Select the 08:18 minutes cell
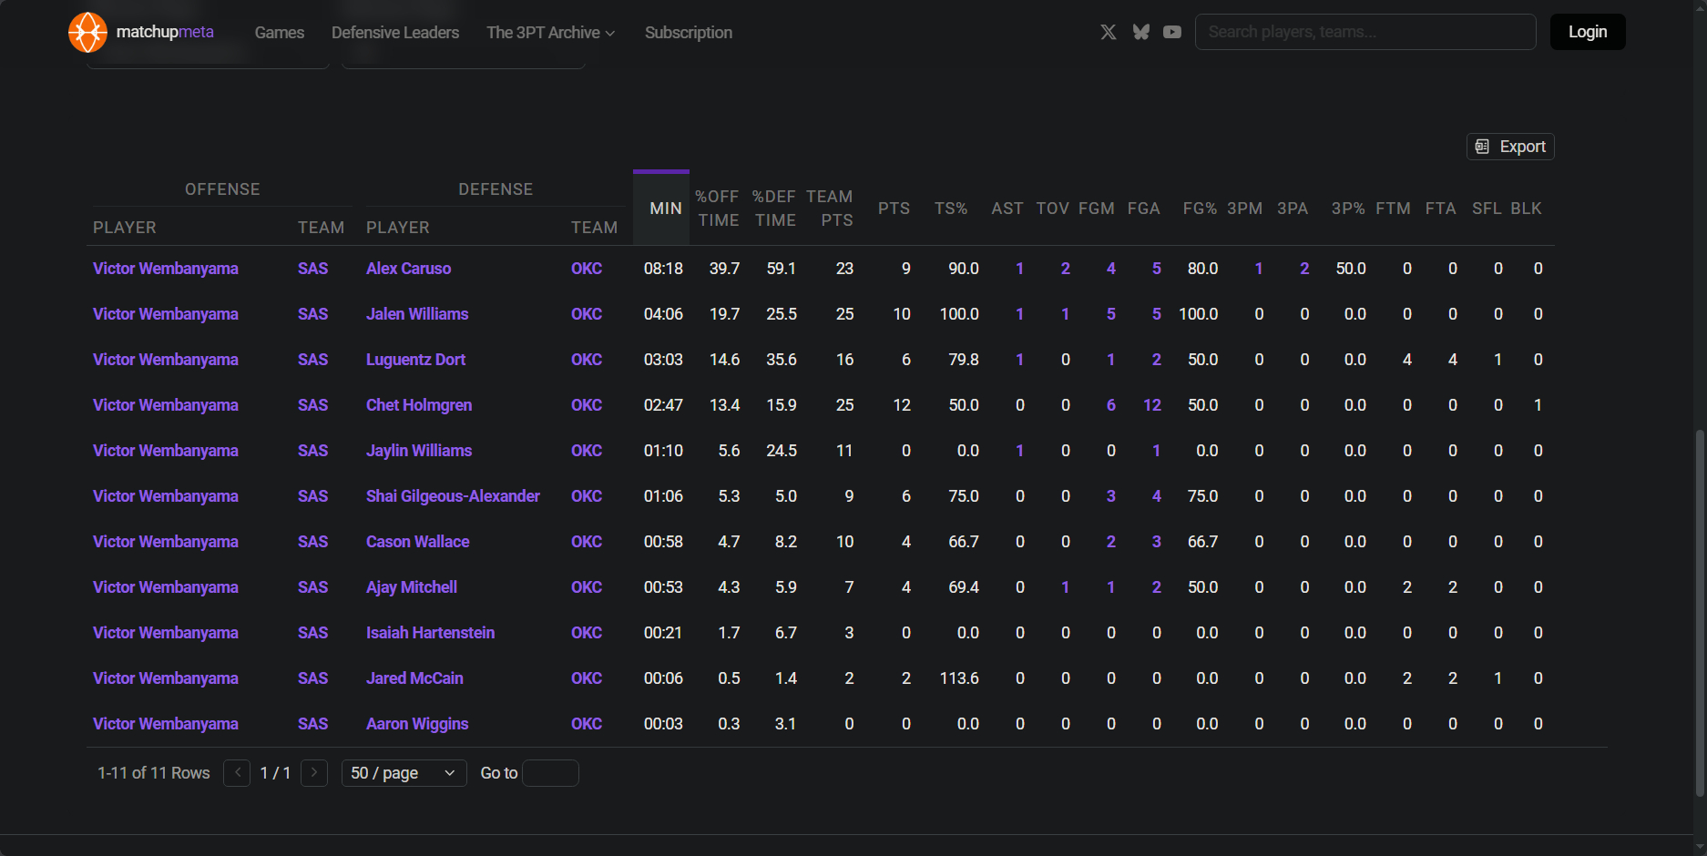 (663, 269)
